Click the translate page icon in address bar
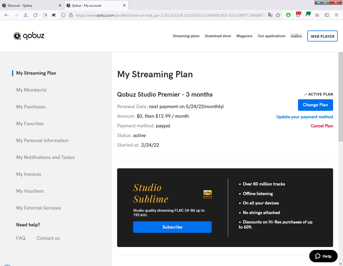Viewport: 343px width, 266px height. 270,15
